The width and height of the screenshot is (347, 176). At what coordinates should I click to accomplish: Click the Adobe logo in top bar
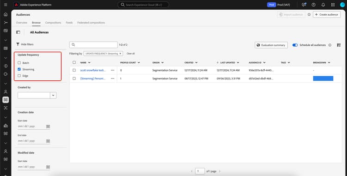(x=16, y=5)
